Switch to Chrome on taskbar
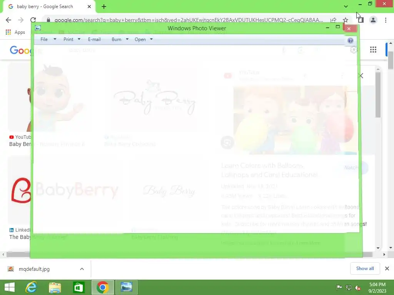Viewport: 394px width, 295px height. (x=102, y=287)
